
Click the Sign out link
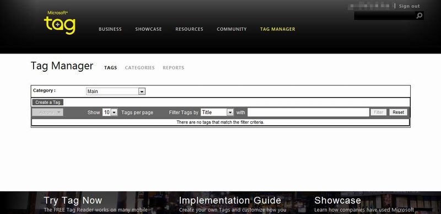[x=409, y=6]
